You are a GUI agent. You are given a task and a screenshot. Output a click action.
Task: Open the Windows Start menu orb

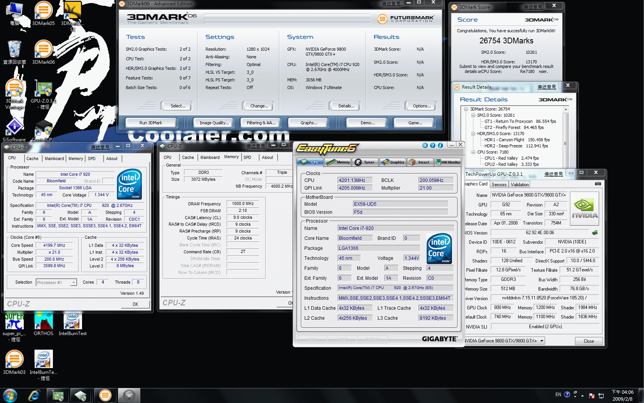click(10, 395)
